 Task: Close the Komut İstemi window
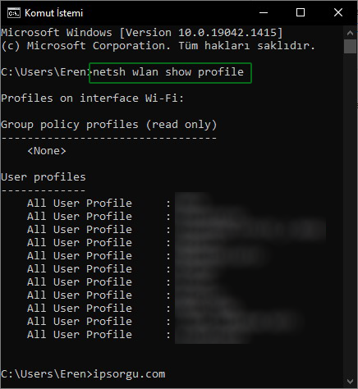coord(338,12)
